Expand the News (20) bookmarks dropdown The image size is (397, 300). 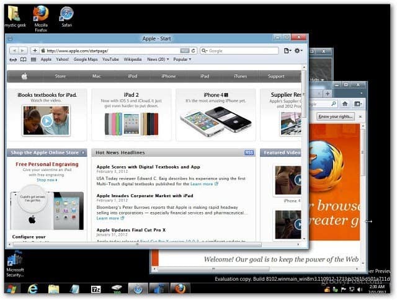click(158, 60)
